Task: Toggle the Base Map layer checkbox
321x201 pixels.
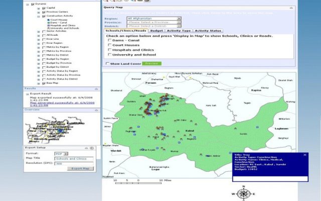Action: [43, 83]
